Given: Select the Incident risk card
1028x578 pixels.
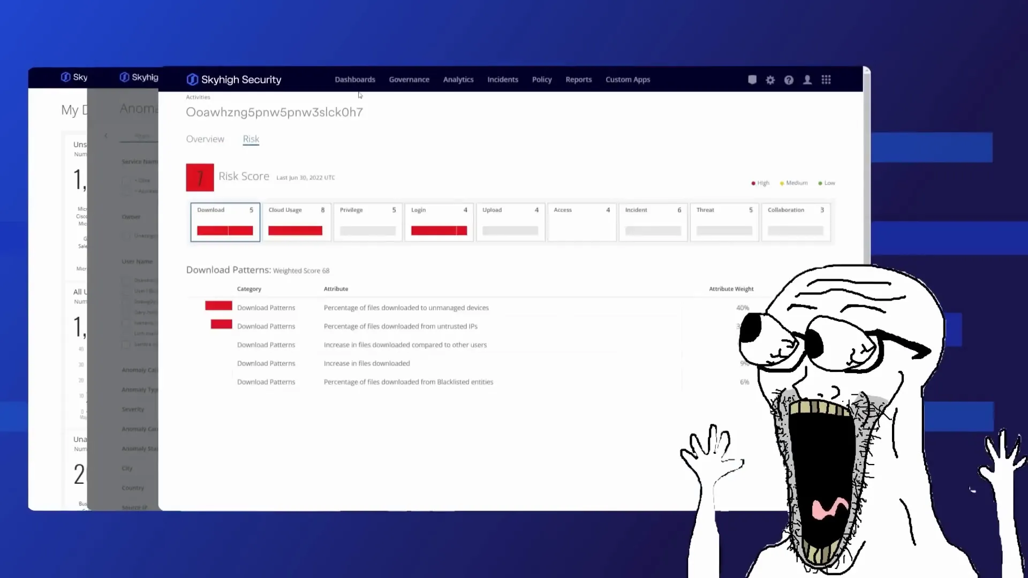Looking at the screenshot, I should click(x=653, y=222).
